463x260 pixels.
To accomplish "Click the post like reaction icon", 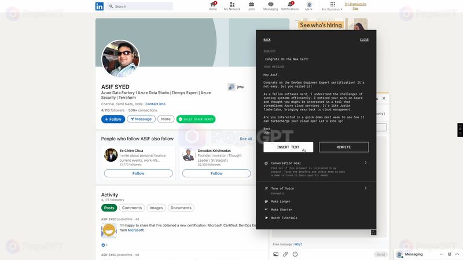I will (103, 245).
